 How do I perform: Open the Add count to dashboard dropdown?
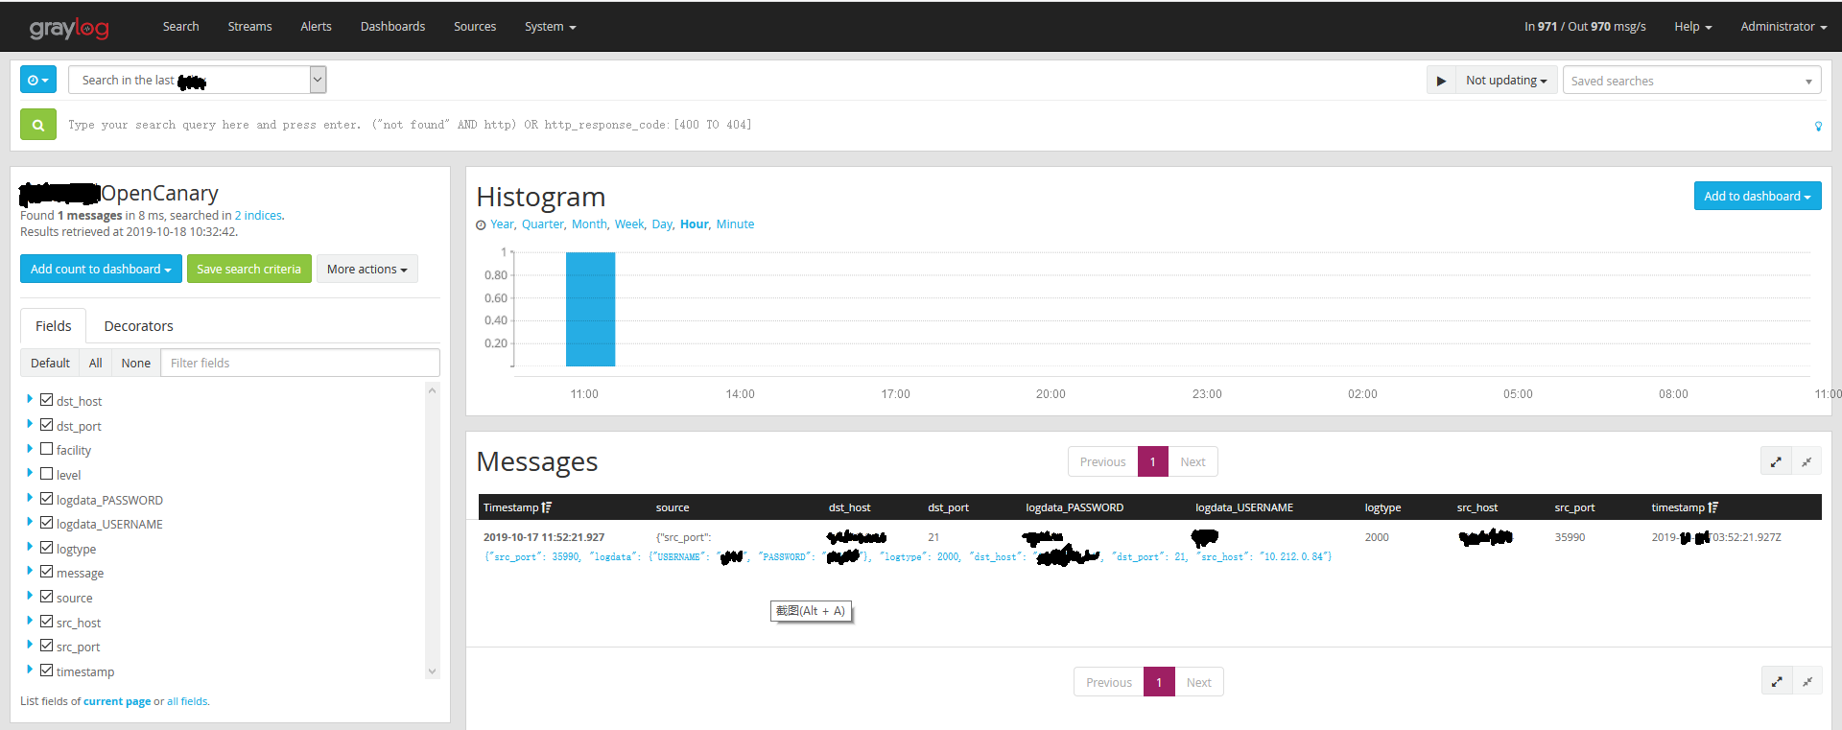pyautogui.click(x=101, y=269)
